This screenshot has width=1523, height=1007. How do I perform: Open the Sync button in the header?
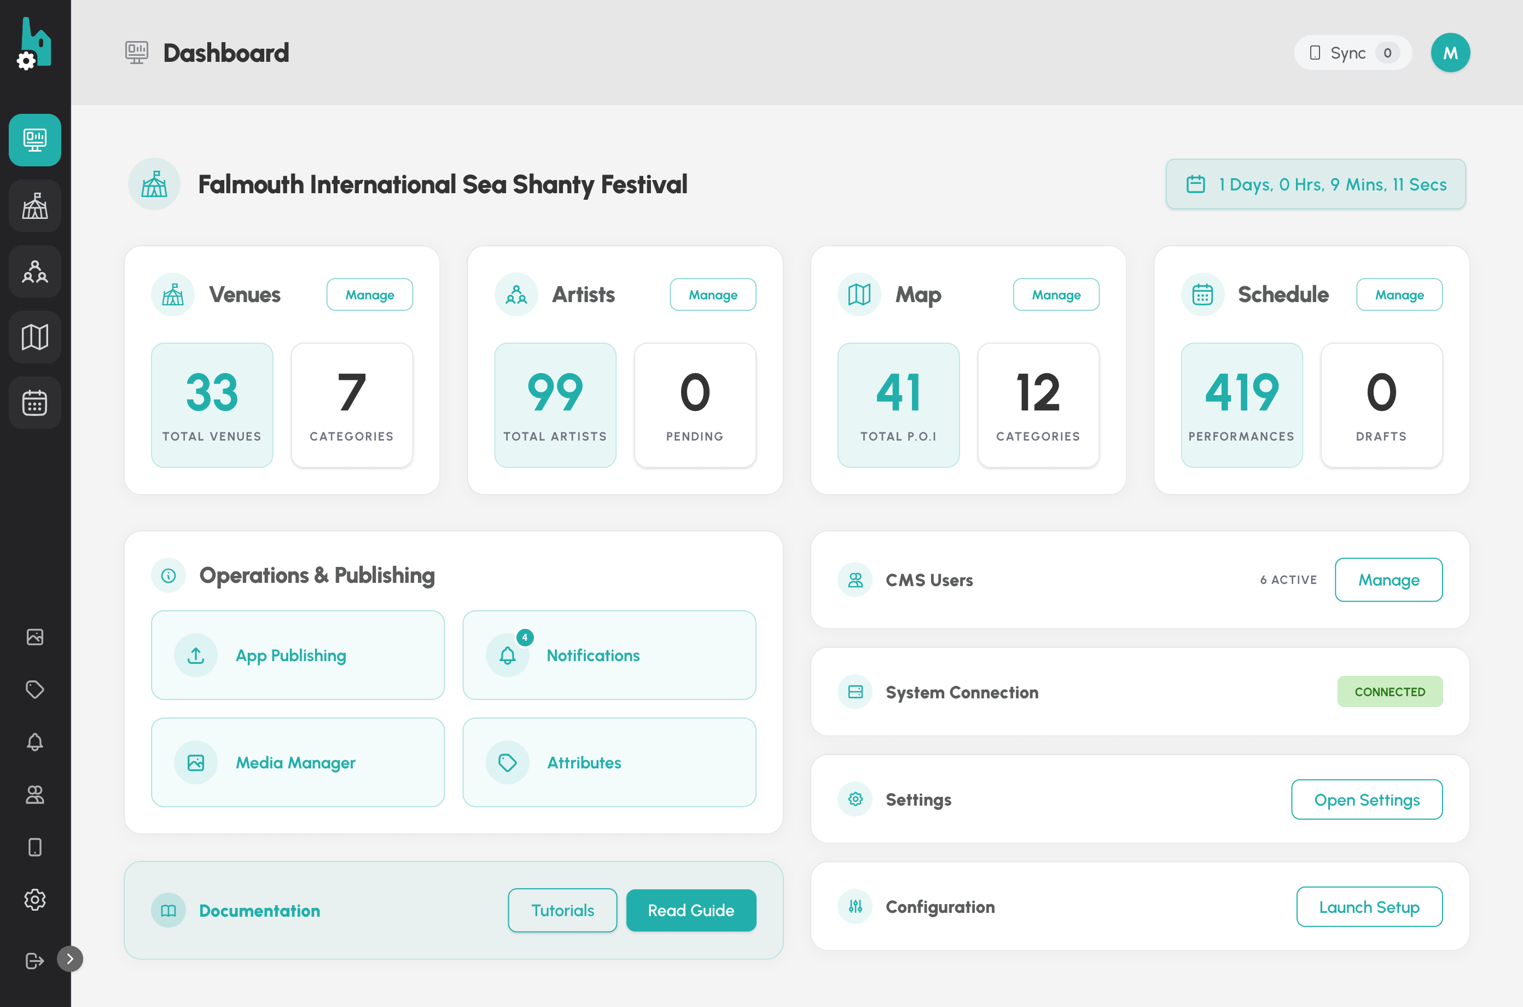point(1353,53)
